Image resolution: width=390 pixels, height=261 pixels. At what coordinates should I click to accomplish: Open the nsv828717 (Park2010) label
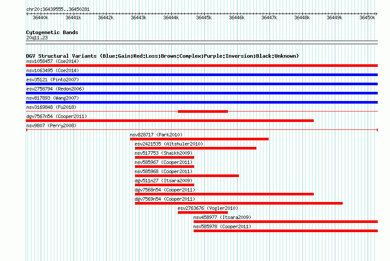156,135
